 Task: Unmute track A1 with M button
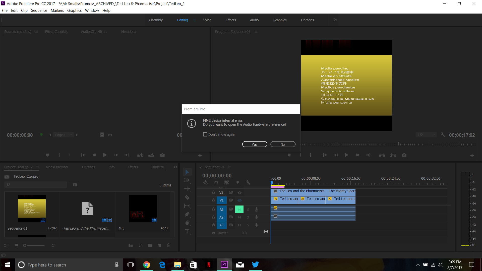coord(239,209)
